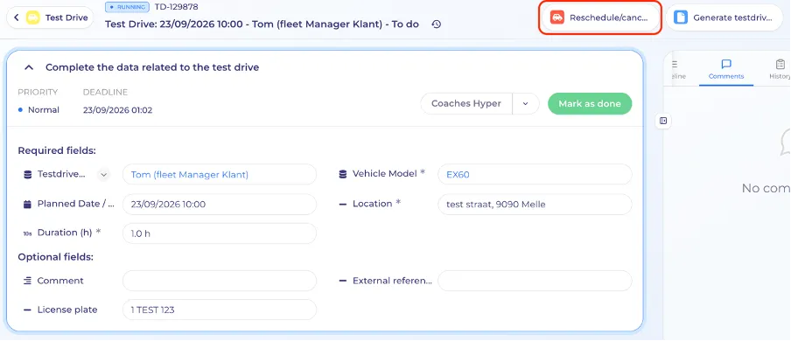Click into the External reference field
Image resolution: width=791 pixels, height=341 pixels.
coord(535,281)
